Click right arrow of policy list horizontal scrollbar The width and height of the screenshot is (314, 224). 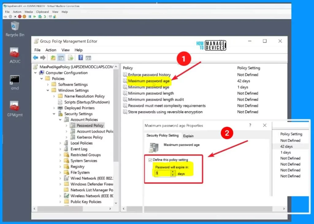pos(284,209)
